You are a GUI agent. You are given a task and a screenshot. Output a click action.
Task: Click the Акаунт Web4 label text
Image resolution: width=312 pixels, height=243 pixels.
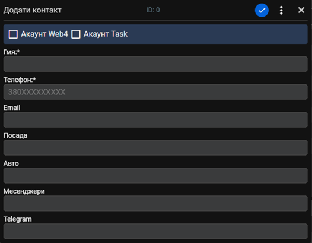coord(44,34)
